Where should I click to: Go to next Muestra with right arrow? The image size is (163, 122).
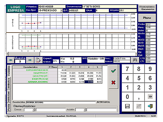(30, 60)
